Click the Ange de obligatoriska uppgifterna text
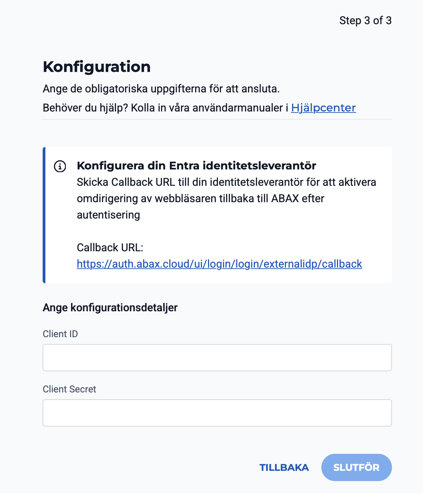Viewport: 423px width, 493px height. 161,89
